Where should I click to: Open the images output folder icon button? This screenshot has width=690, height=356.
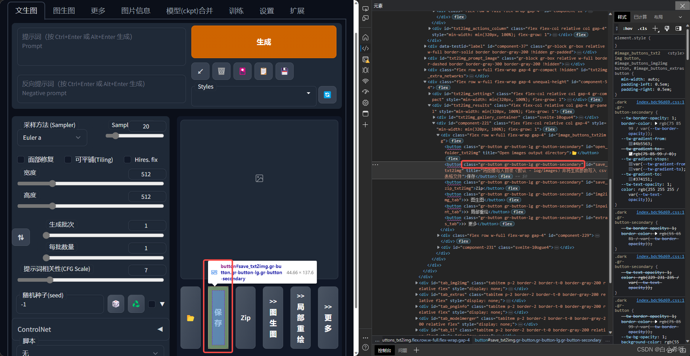coord(190,318)
